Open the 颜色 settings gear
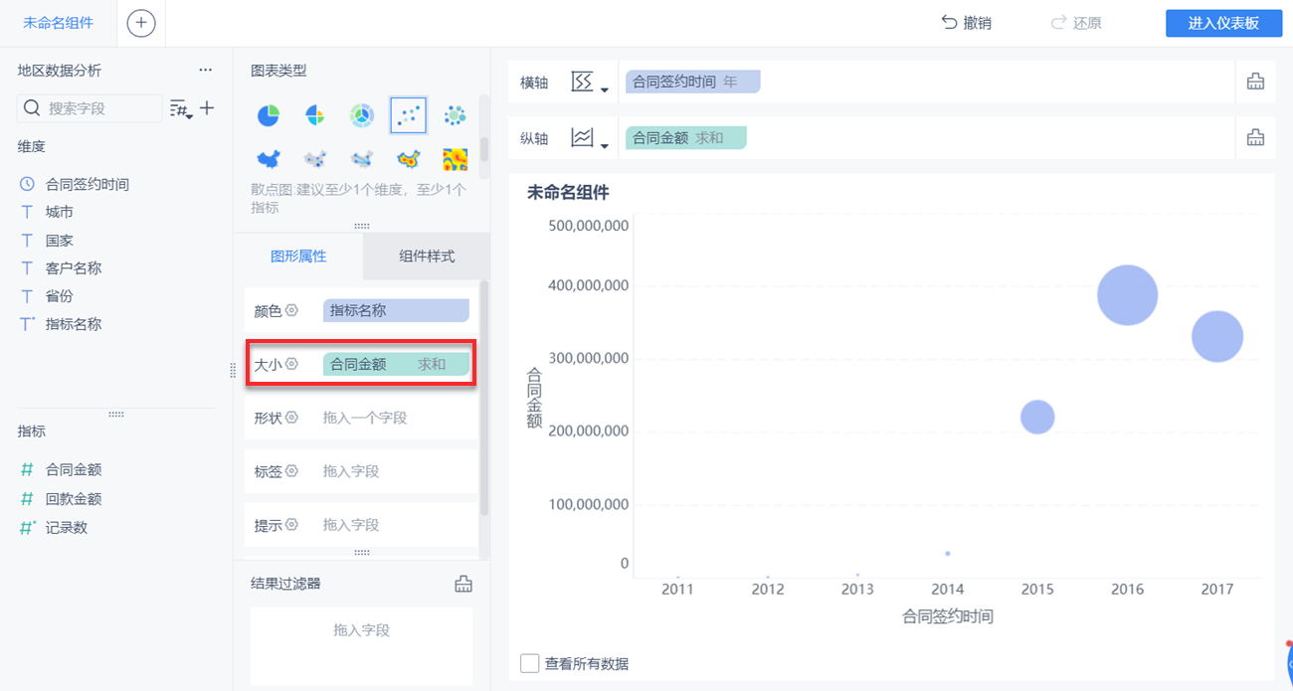This screenshot has width=1293, height=691. (x=292, y=310)
